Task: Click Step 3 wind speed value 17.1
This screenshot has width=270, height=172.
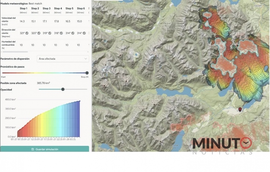Action: click(x=45, y=21)
